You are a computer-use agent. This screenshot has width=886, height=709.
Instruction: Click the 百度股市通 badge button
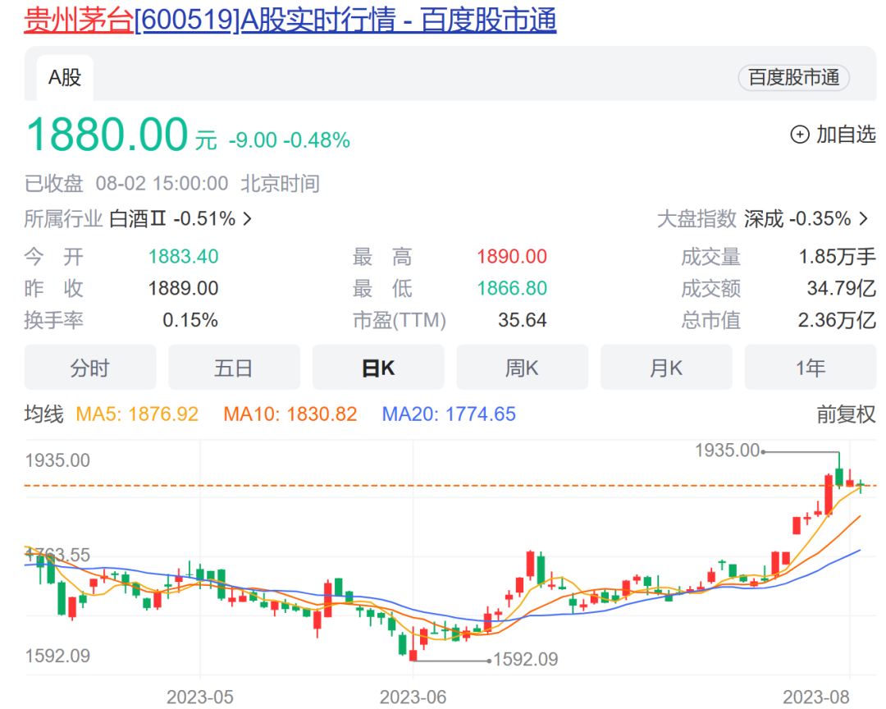(x=793, y=77)
